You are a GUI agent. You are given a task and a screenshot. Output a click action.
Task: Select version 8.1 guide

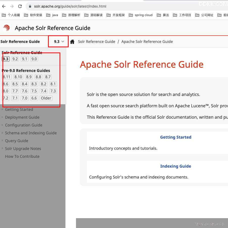point(53,84)
